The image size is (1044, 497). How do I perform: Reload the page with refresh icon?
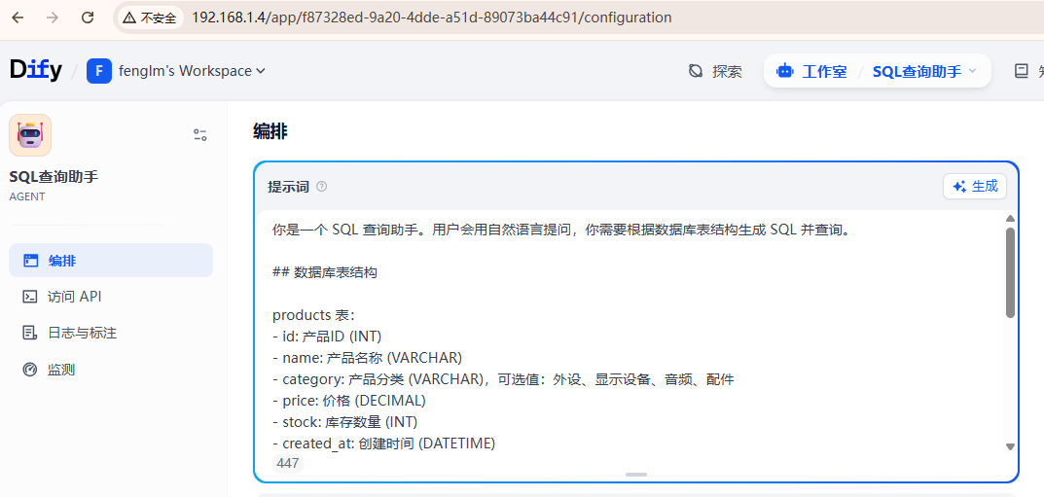88,18
